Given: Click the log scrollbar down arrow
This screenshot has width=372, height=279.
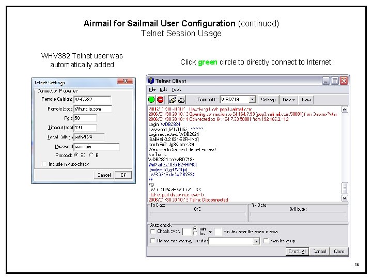Looking at the screenshot, I should point(345,198).
